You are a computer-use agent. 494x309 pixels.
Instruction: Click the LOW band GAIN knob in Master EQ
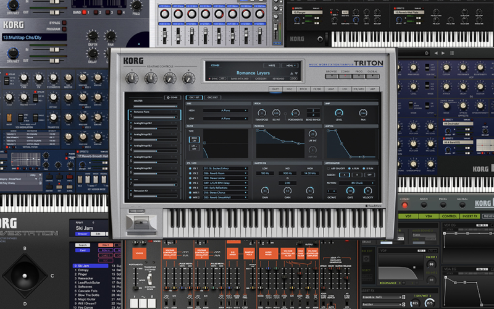[265, 190]
